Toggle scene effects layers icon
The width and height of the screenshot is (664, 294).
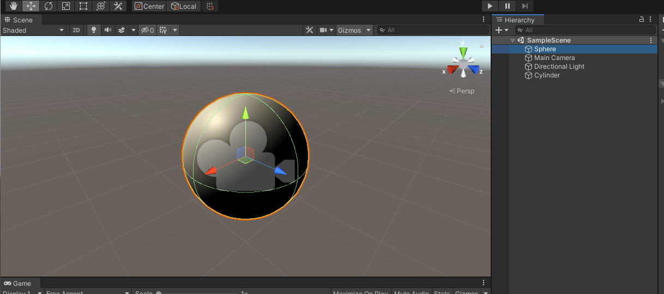(x=122, y=30)
